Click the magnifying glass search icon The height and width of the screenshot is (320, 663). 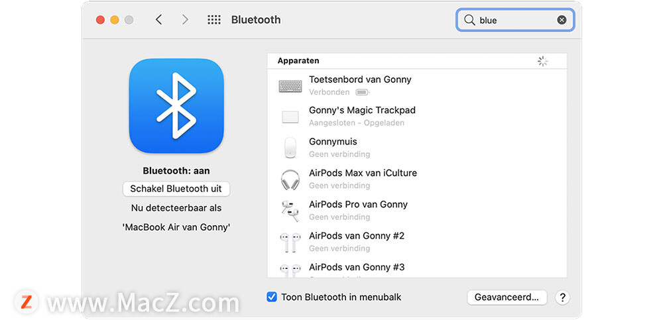point(469,20)
